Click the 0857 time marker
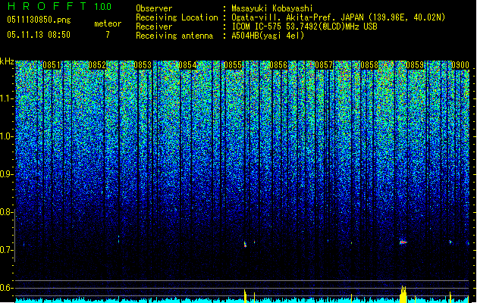Image resolution: width=477 pixels, height=303 pixels. (324, 65)
